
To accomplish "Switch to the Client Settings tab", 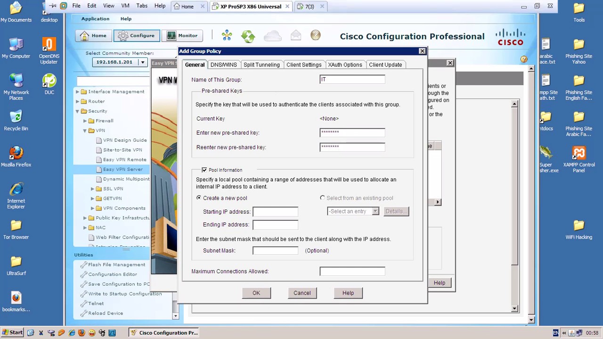I will coord(304,65).
